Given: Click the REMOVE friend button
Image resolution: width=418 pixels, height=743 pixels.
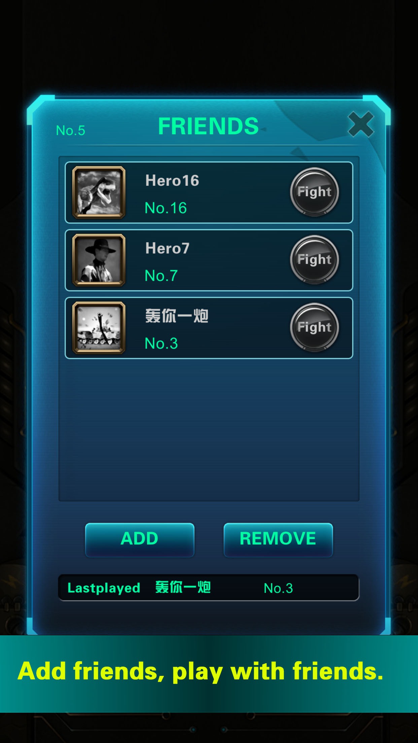Looking at the screenshot, I should point(278,540).
